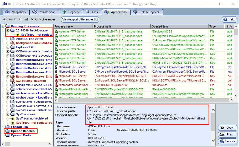This screenshot has height=147, width=239.
Task: Click the Print button printer icon
Action: click(x=222, y=134)
